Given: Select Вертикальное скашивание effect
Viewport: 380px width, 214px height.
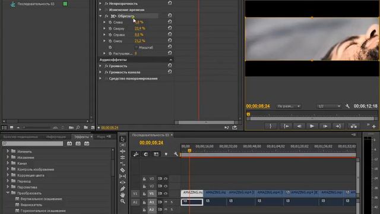Looking at the screenshot, I should (x=41, y=199).
